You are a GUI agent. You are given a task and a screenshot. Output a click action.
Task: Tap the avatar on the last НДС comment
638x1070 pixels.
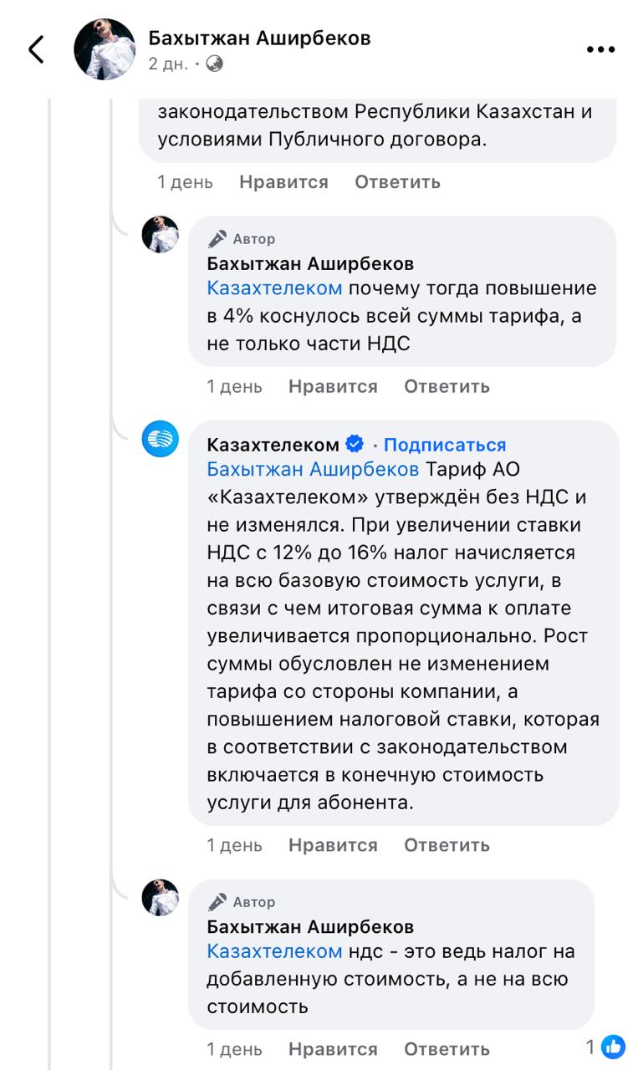tap(161, 898)
